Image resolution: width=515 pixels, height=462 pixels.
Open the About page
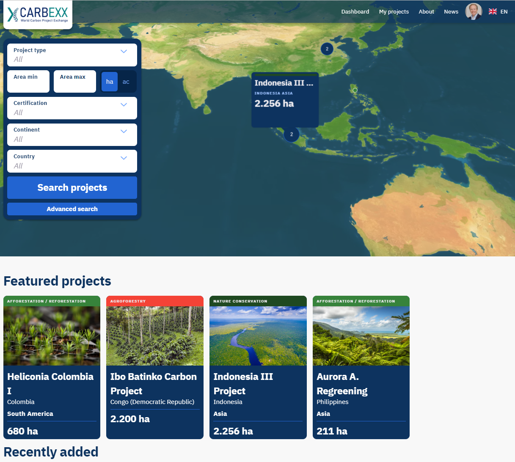click(426, 12)
